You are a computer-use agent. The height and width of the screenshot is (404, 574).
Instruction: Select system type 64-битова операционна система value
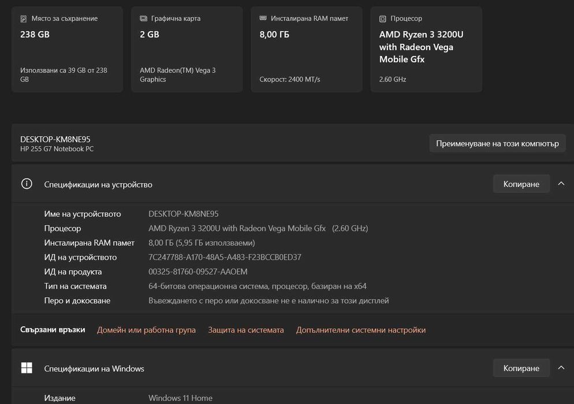pos(258,286)
